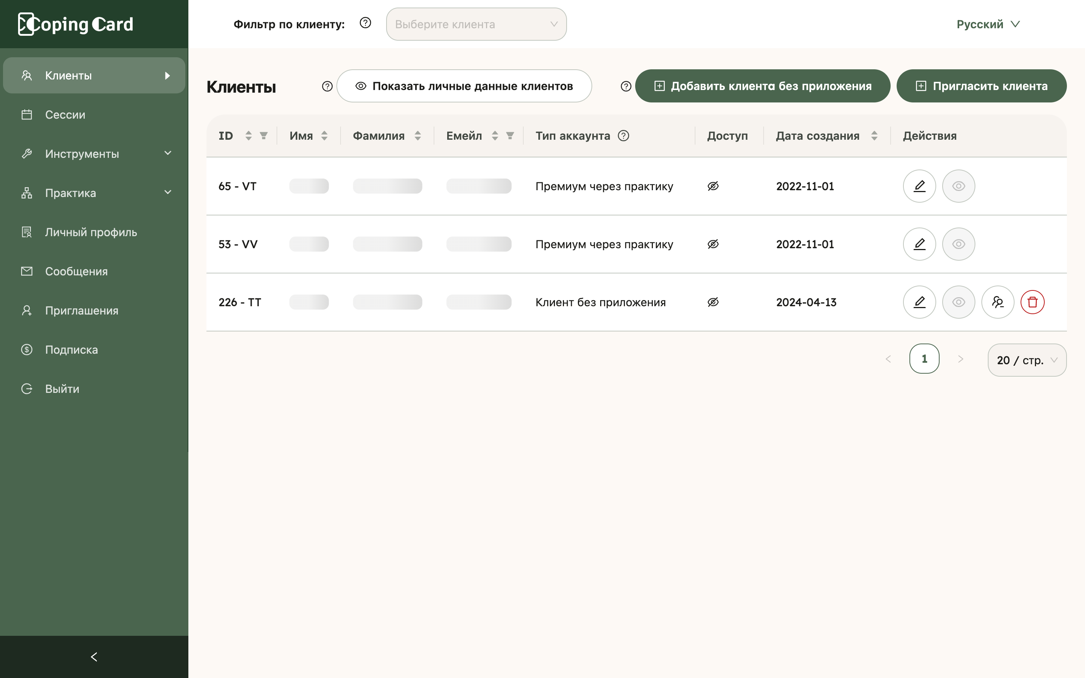This screenshot has height=678, width=1085.
Task: Toggle Доступ icon for 53 - VV
Action: 713,244
